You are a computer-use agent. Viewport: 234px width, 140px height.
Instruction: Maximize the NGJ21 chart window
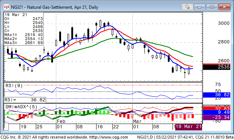click(x=212, y=7)
